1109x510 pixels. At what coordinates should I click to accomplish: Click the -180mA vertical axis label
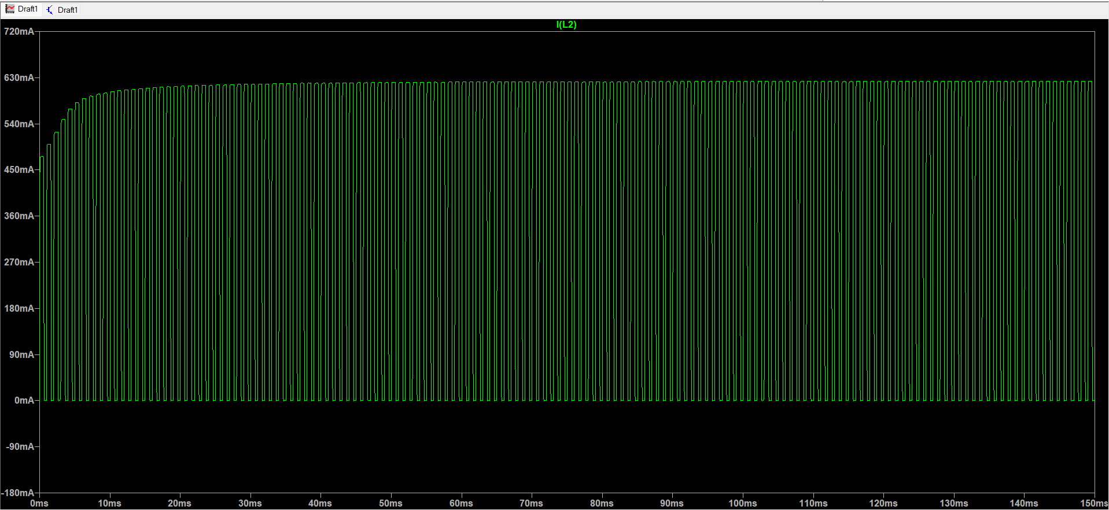tap(18, 493)
